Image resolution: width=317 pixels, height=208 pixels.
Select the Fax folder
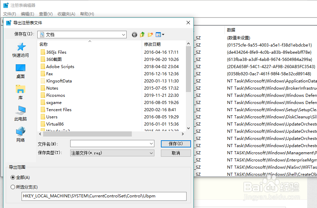click(47, 74)
